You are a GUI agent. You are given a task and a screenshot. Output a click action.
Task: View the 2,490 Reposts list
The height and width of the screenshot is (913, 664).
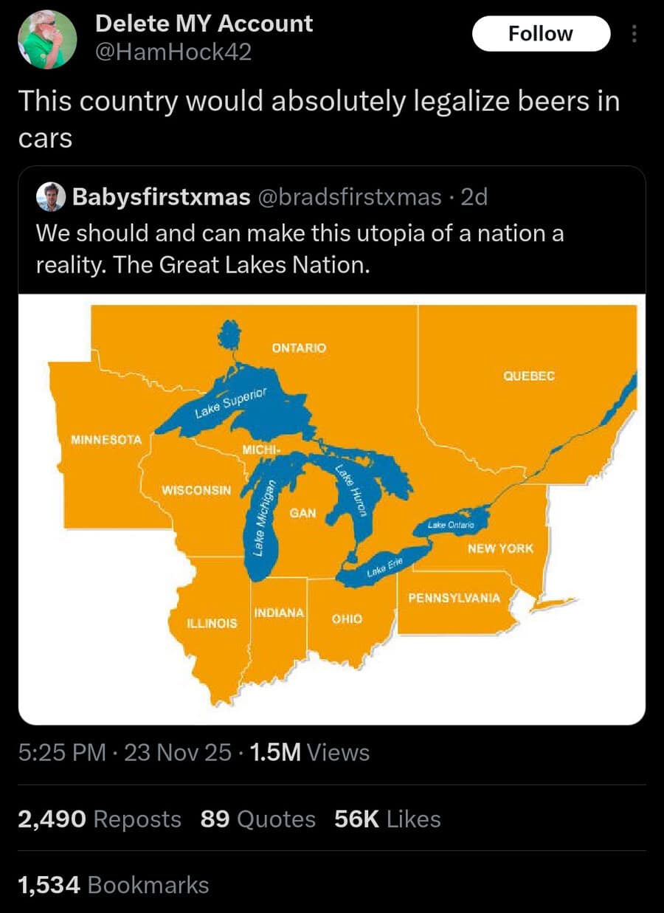coord(99,819)
